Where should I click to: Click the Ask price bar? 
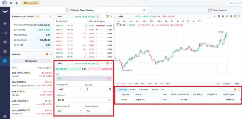coord(100,69)
